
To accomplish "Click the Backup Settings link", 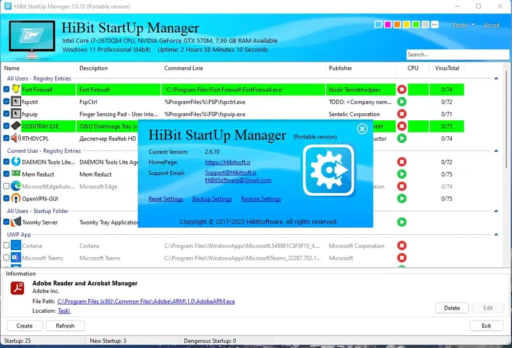I will tap(212, 199).
